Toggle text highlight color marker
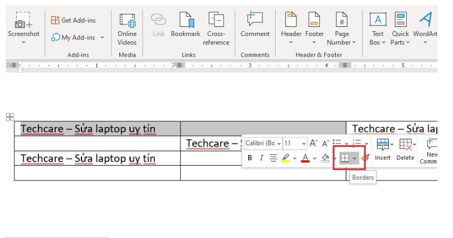 [285, 158]
